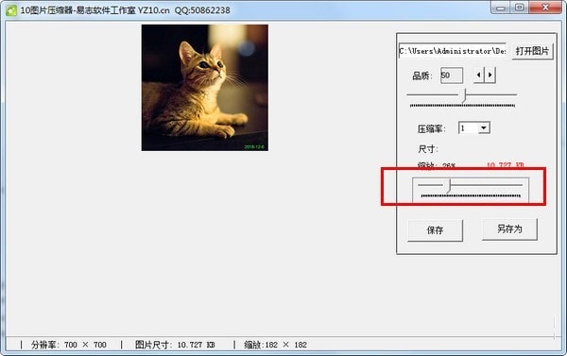
Task: Click the 压缩率: label
Action: (432, 129)
